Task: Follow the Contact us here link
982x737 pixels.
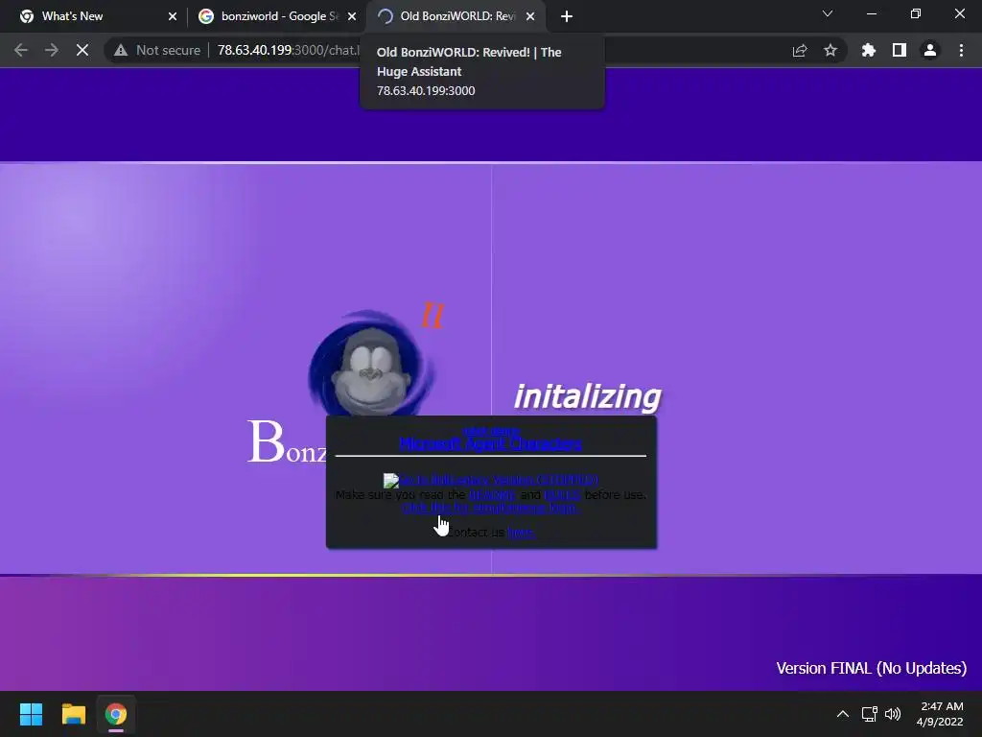Action: pyautogui.click(x=520, y=532)
